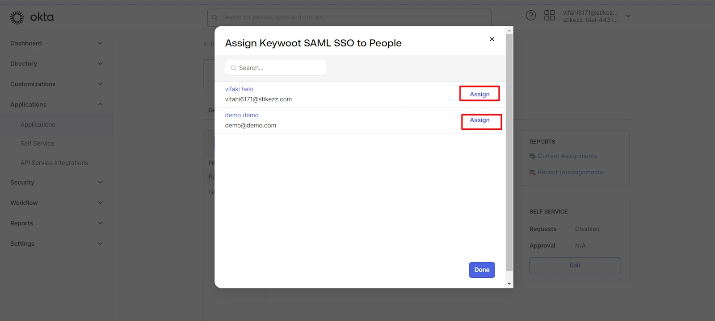Screen dimensions: 715x321
Task: Click the account name in the header
Action: tap(590, 16)
